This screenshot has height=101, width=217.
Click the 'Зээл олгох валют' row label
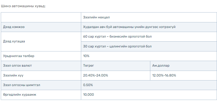(x=41, y=66)
